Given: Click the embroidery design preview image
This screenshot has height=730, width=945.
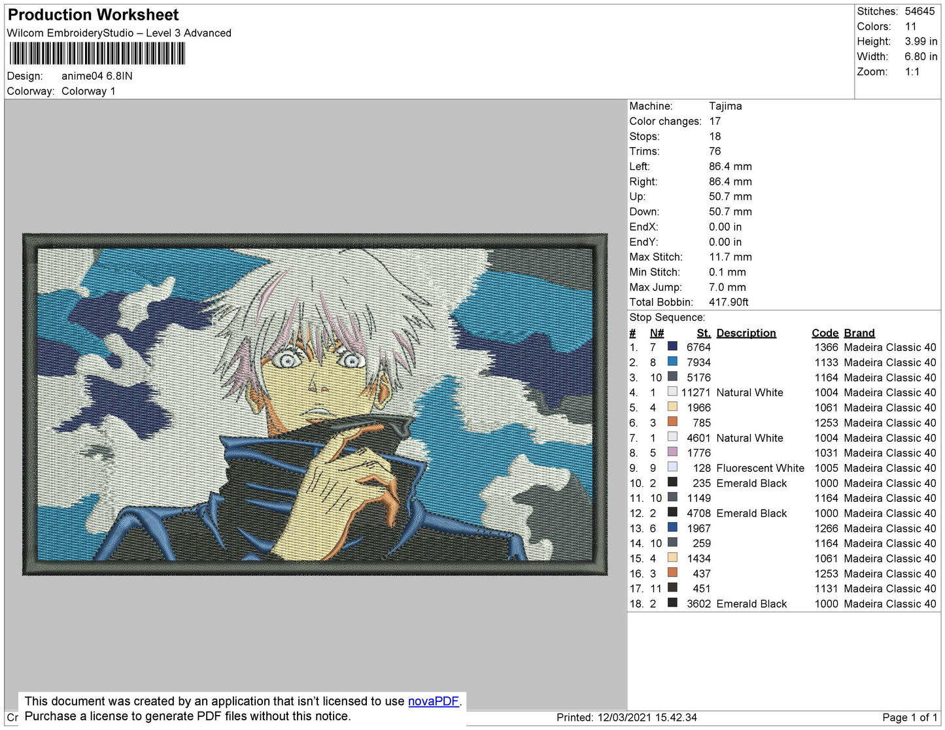Looking at the screenshot, I should tap(315, 405).
